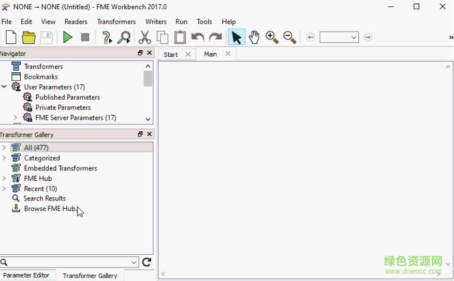The image size is (454, 281).
Task: Switch to the Start tab
Action: point(170,55)
